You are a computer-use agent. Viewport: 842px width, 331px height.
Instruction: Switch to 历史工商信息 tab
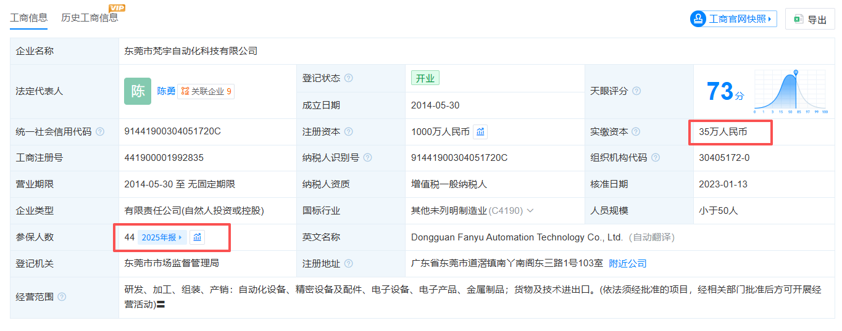[90, 18]
